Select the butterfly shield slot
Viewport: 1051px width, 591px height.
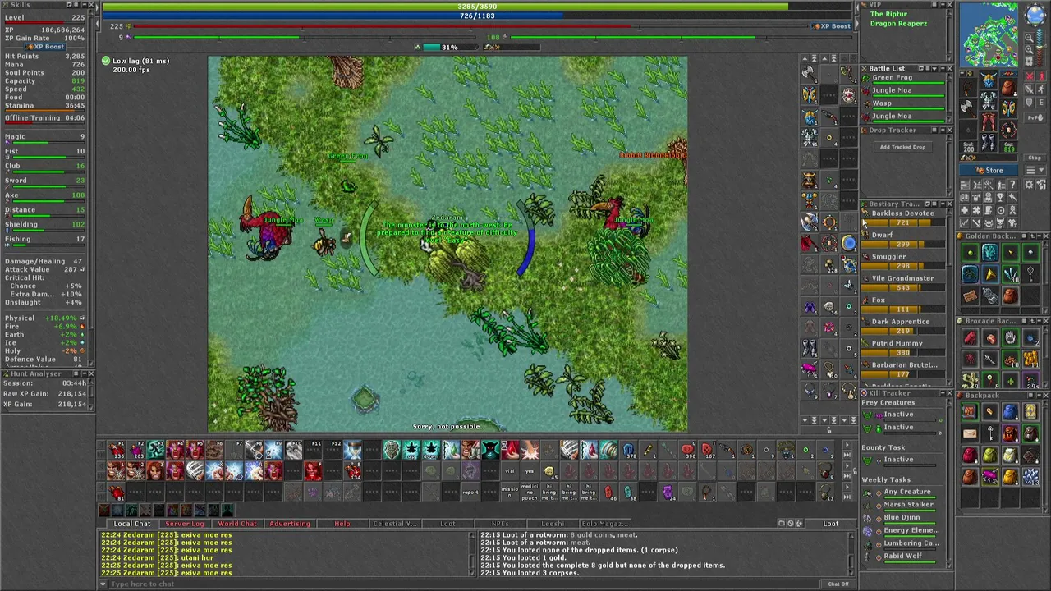click(x=1008, y=108)
